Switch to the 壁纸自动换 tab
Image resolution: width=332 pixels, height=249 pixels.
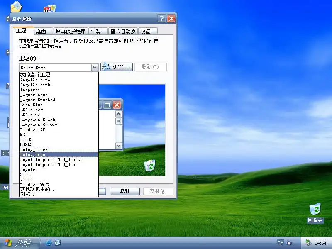coord(123,32)
